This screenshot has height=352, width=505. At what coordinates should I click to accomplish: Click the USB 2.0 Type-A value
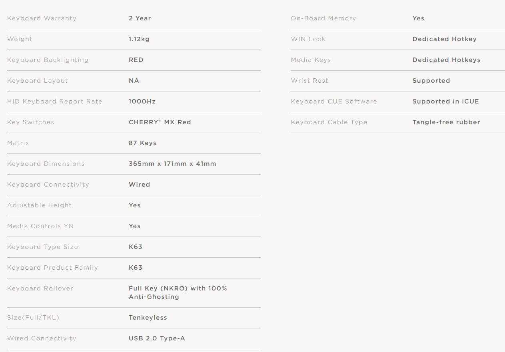coord(157,338)
